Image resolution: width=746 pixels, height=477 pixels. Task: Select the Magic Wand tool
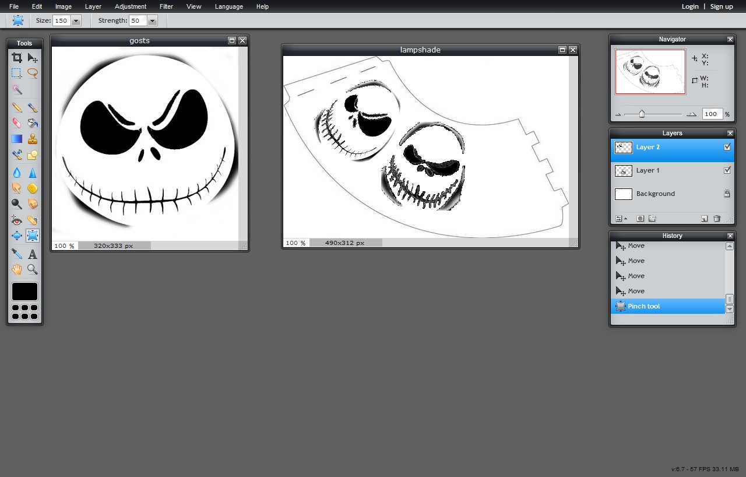coord(17,89)
